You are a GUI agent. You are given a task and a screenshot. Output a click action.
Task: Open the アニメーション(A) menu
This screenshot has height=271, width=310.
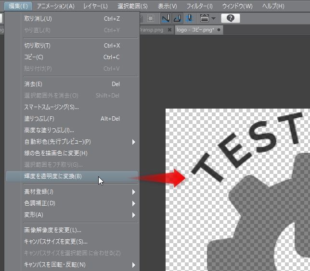[x=56, y=6]
